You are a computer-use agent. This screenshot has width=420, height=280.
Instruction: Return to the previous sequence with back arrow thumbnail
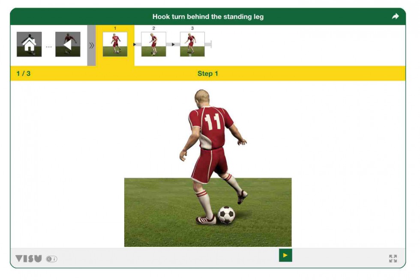pos(68,44)
